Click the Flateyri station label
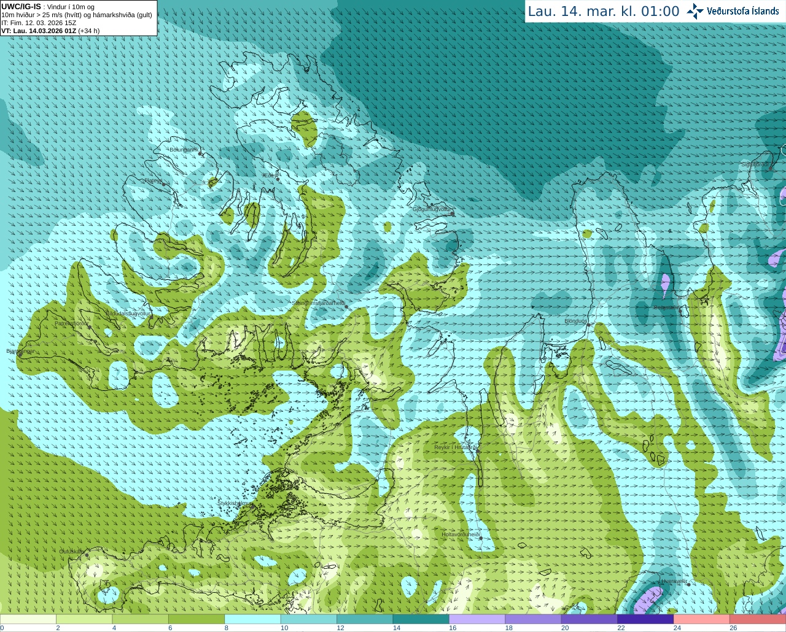786x632 pixels. coord(153,181)
